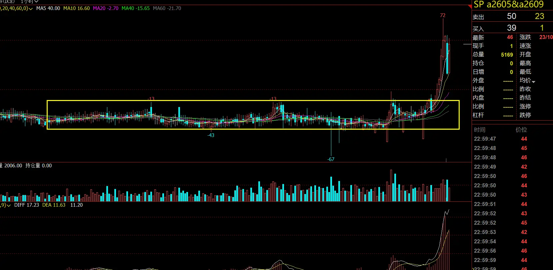Expand the MA parameters chevron
Screen dimensions: 553x270
coord(31,9)
